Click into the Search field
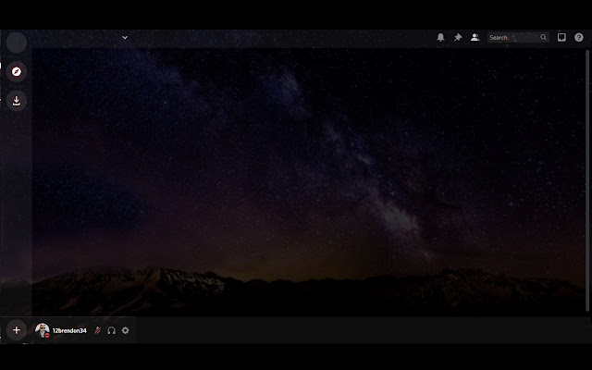This screenshot has width=592, height=370. (518, 37)
